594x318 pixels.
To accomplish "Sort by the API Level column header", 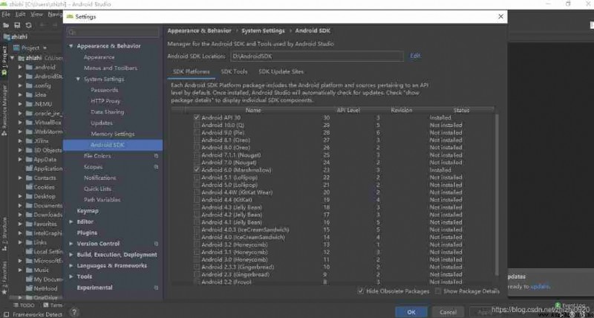I will click(348, 110).
